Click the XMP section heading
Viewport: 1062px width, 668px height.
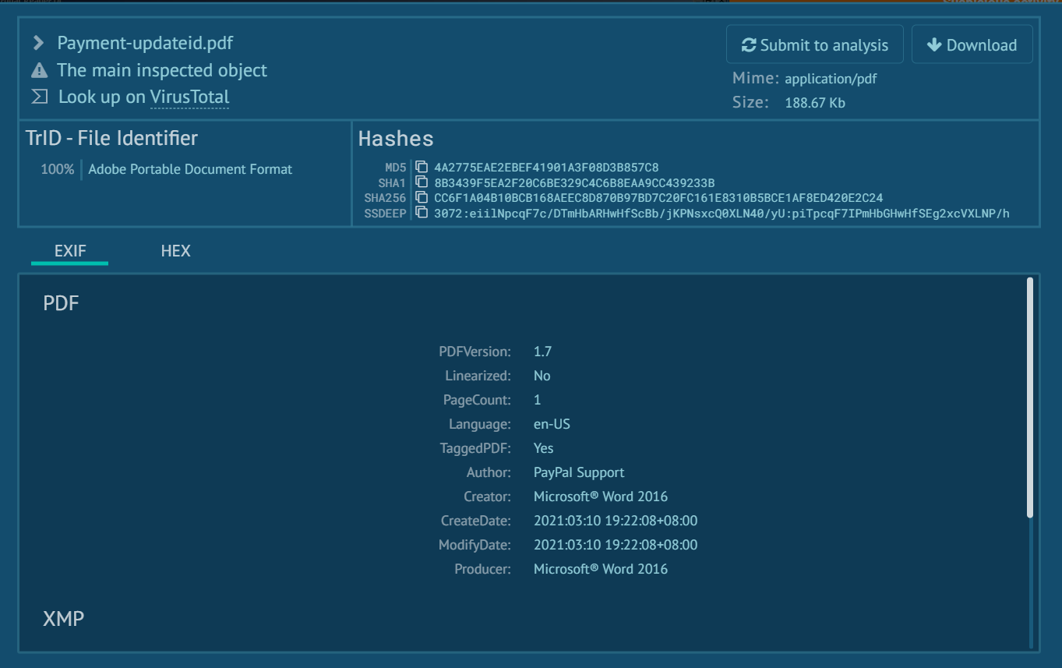(63, 619)
